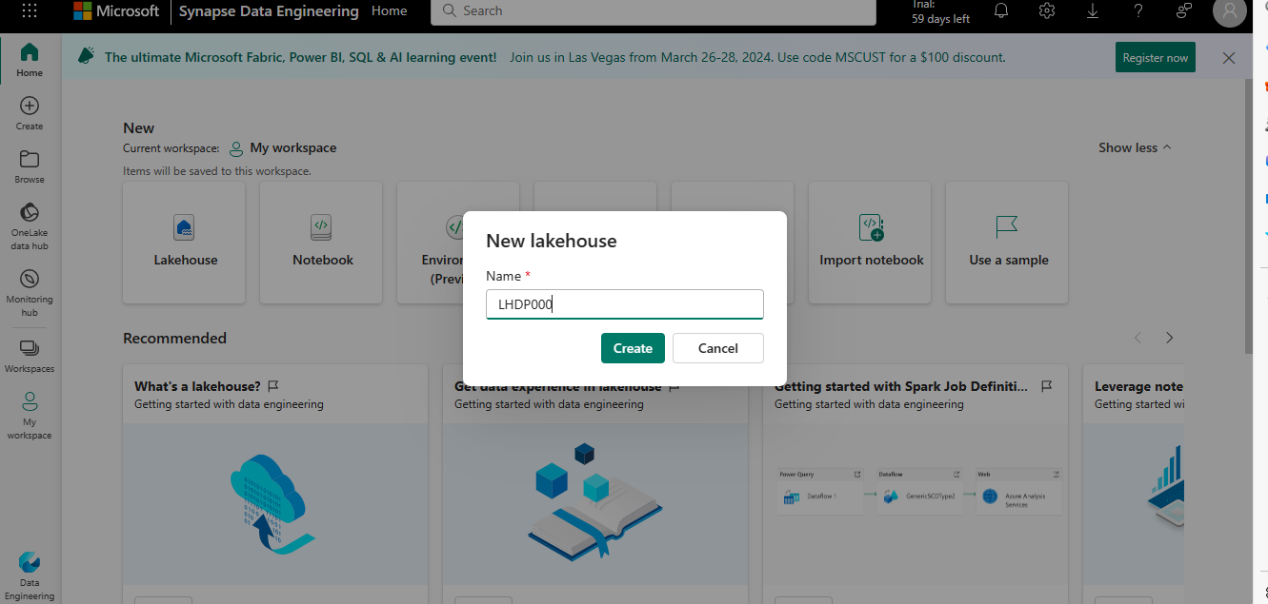The image size is (1268, 604).
Task: Open Getting started with Spark Job card
Action: [916, 483]
